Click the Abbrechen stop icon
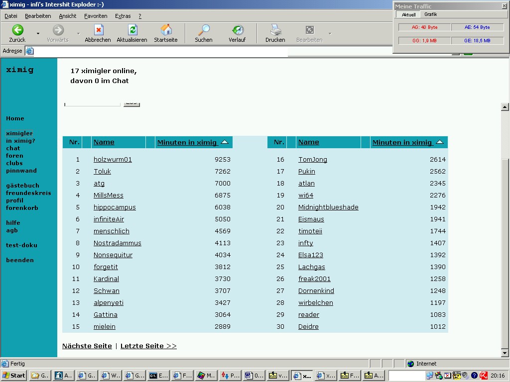This screenshot has height=382, width=510. pos(98,30)
